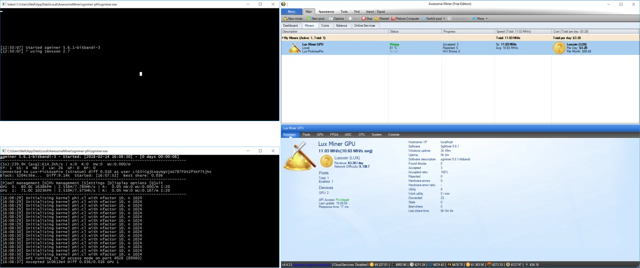Screen dimensions: 640x268
Task: Click the Per Month $99.48 text
Action: pyautogui.click(x=579, y=51)
